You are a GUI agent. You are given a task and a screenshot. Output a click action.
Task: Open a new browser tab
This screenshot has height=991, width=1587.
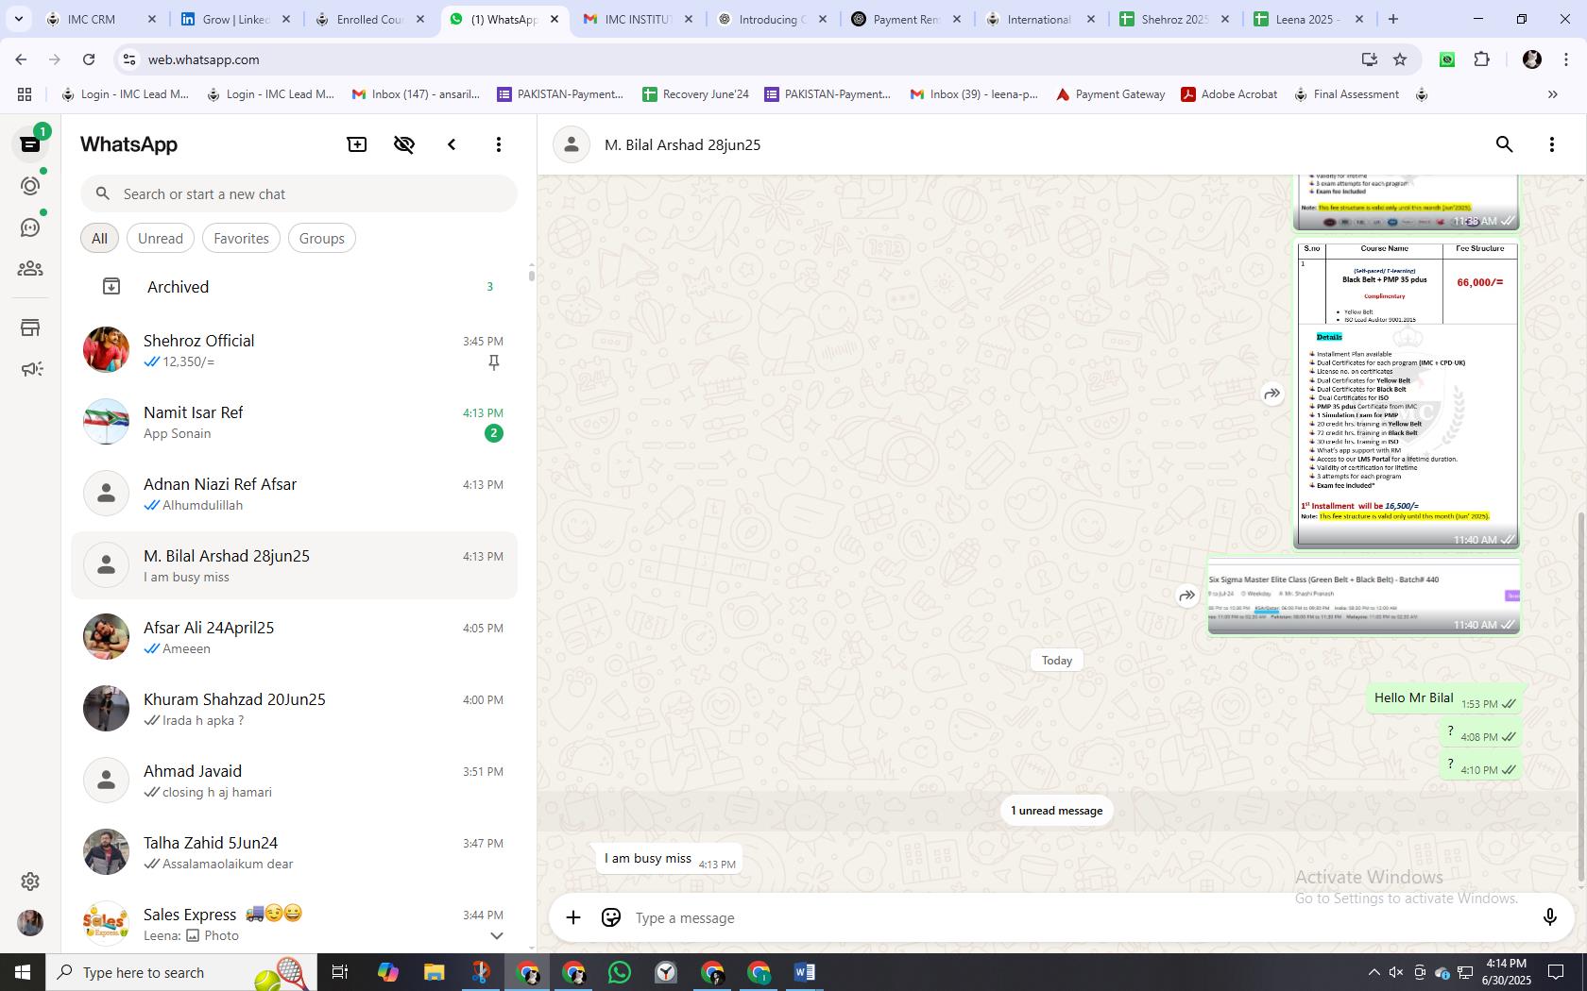[x=1392, y=19]
